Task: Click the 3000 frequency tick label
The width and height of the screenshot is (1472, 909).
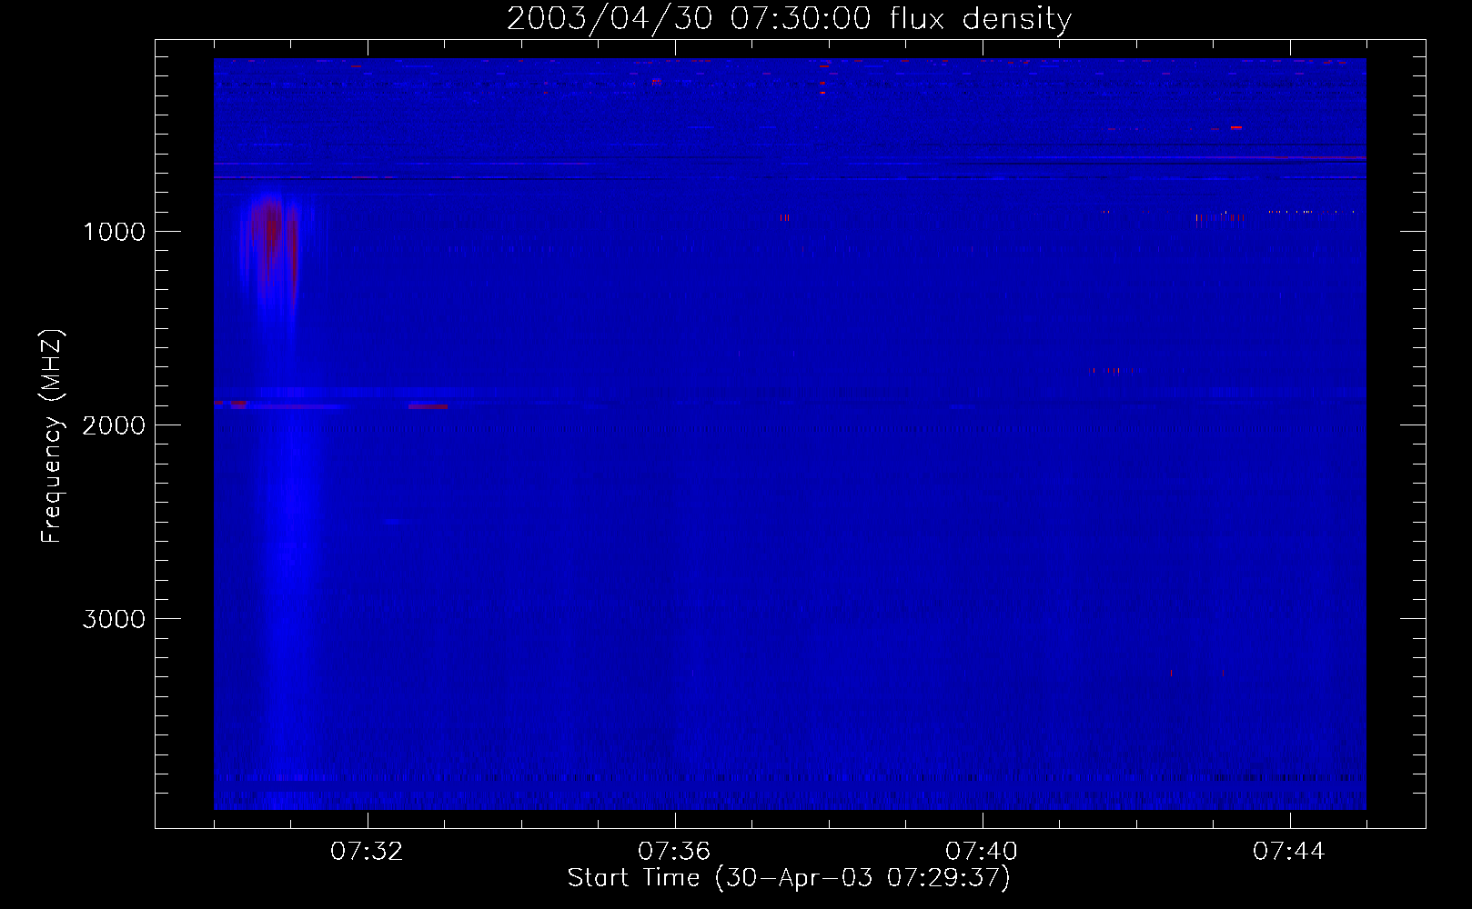Action: pos(114,619)
